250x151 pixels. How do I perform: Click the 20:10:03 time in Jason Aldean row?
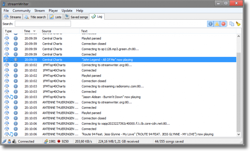(x=31, y=97)
